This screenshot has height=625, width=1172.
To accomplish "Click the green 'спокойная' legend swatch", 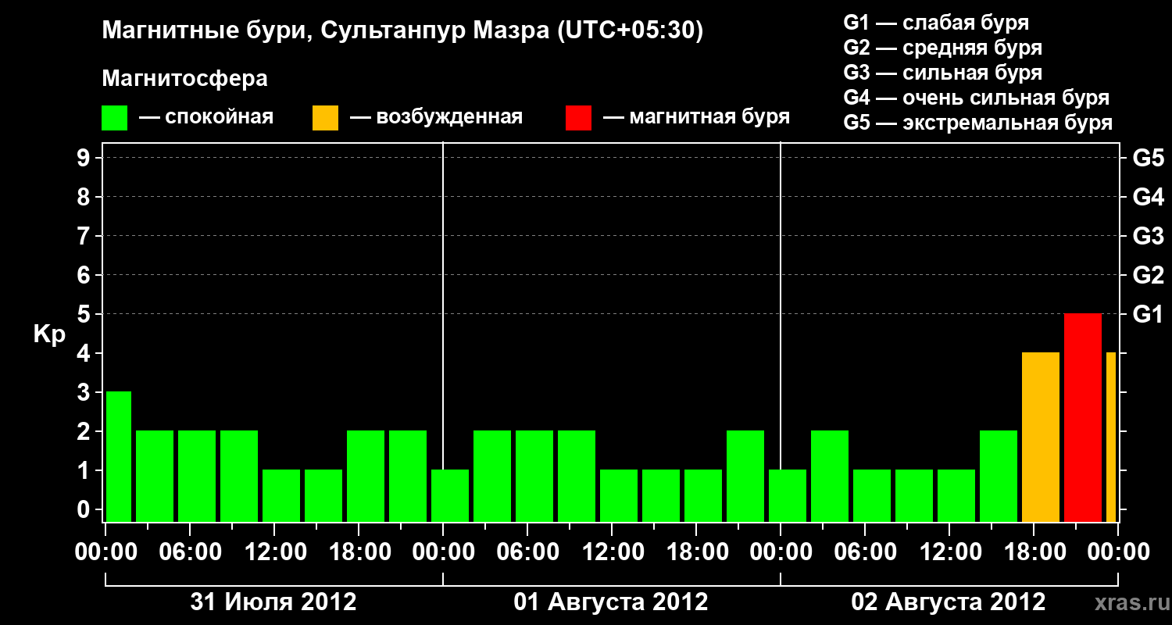I will (x=115, y=118).
